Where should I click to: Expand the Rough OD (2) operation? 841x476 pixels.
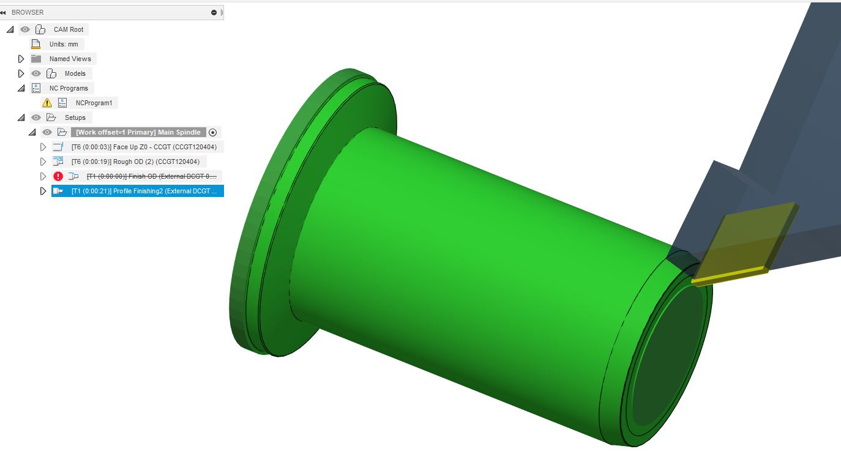pos(43,161)
